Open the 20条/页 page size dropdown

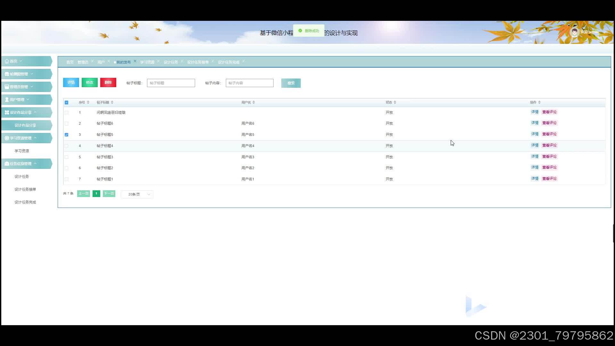pyautogui.click(x=137, y=194)
